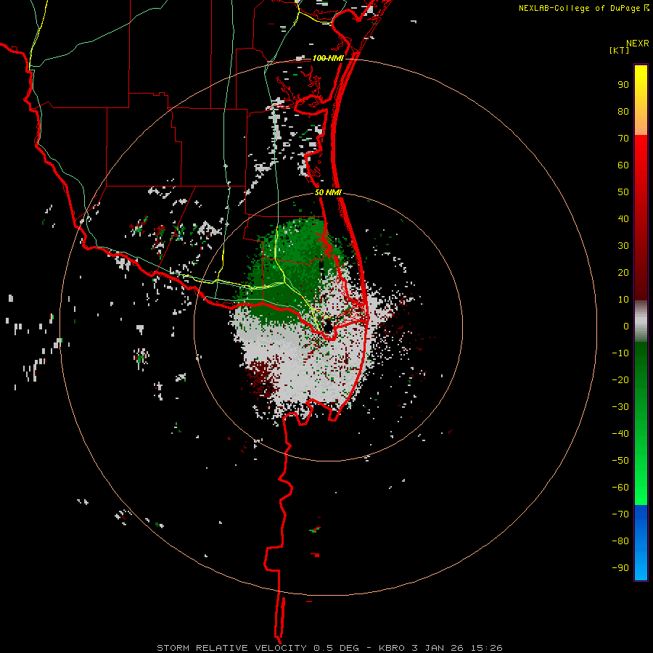Viewport: 653px width, 653px height.
Task: Click the 3 JAN 26 date text
Action: point(438,648)
